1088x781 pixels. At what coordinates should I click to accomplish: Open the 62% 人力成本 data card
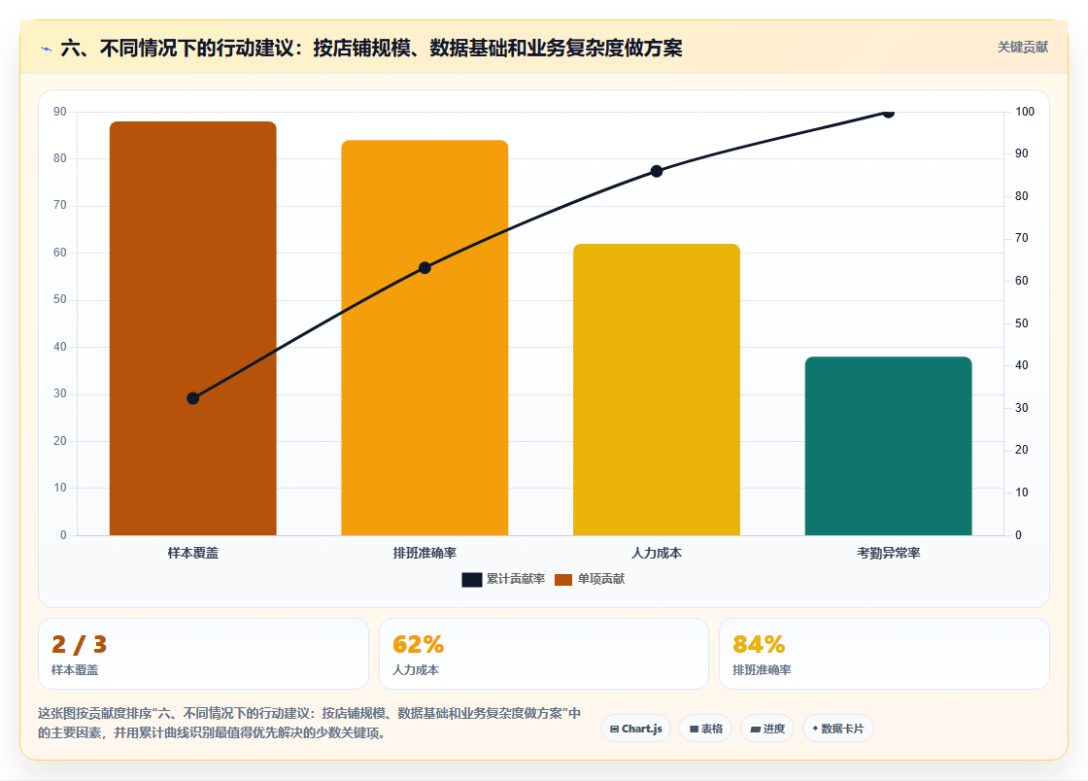543,654
